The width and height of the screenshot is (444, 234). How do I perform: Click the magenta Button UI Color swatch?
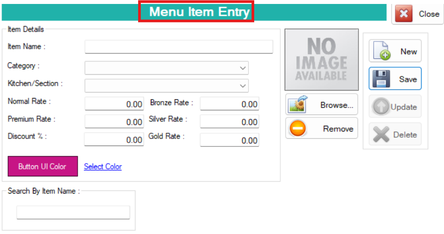pyautogui.click(x=43, y=166)
